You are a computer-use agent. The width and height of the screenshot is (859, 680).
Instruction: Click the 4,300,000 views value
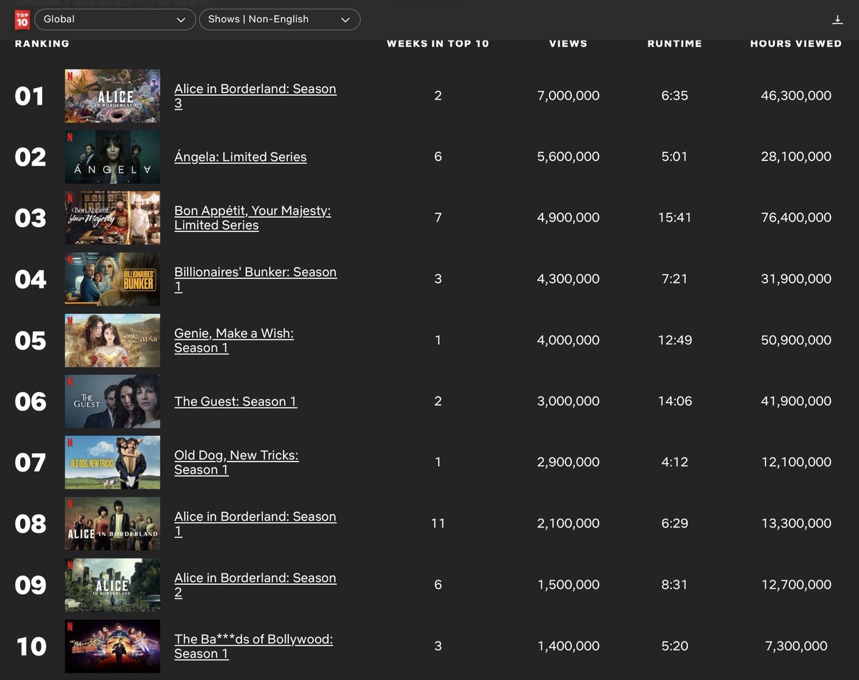(x=568, y=279)
